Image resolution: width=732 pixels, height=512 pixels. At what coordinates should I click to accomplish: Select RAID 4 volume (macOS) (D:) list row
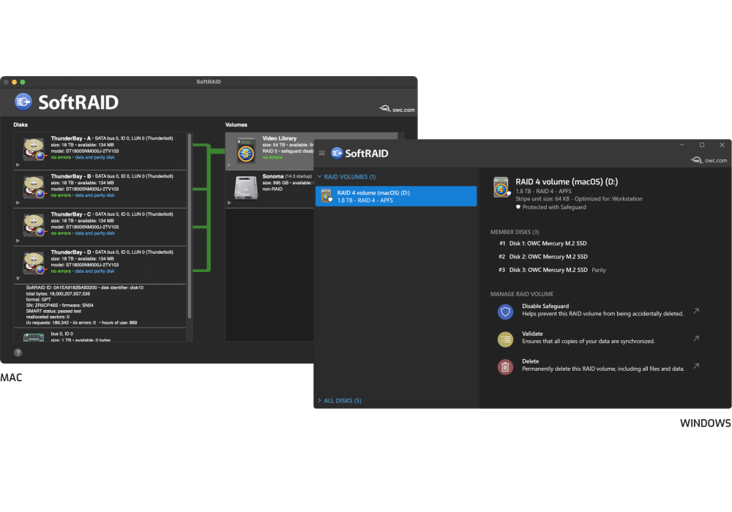[x=396, y=196]
